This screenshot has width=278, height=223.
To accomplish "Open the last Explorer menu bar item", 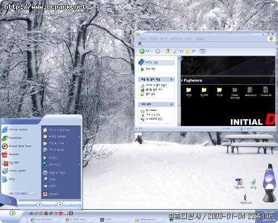I will tap(200, 39).
